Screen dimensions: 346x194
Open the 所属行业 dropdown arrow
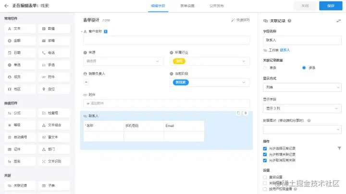click(x=244, y=61)
